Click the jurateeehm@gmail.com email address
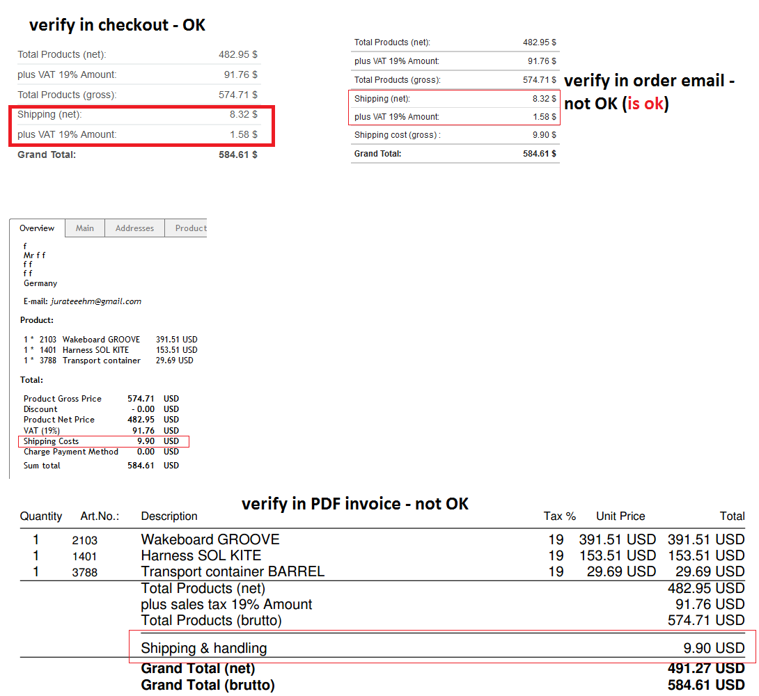The height and width of the screenshot is (696, 759). [96, 301]
